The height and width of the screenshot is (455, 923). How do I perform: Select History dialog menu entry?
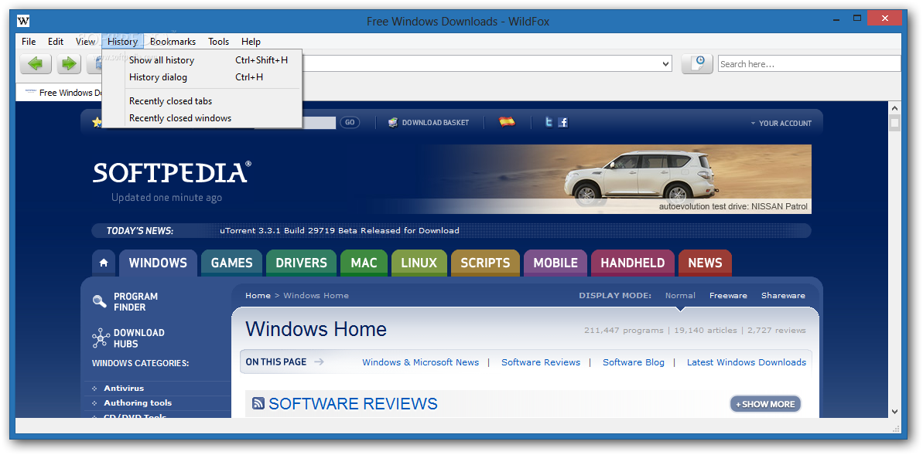pyautogui.click(x=202, y=77)
